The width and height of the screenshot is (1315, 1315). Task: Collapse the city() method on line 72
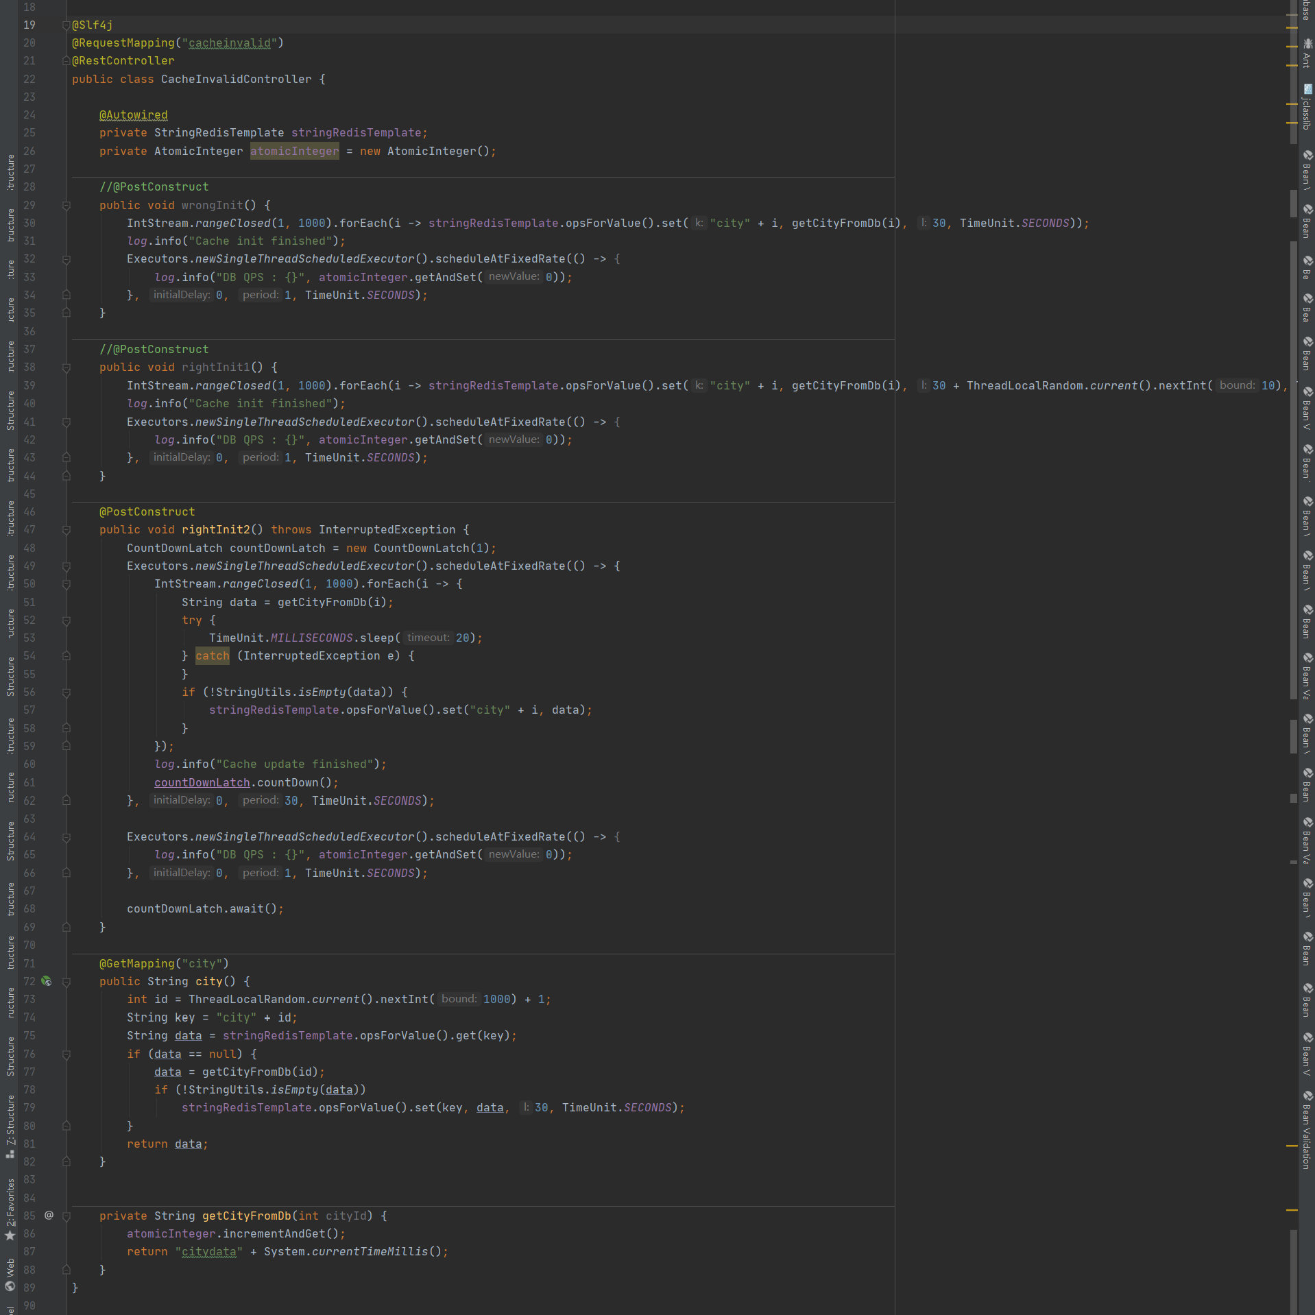[x=67, y=982]
